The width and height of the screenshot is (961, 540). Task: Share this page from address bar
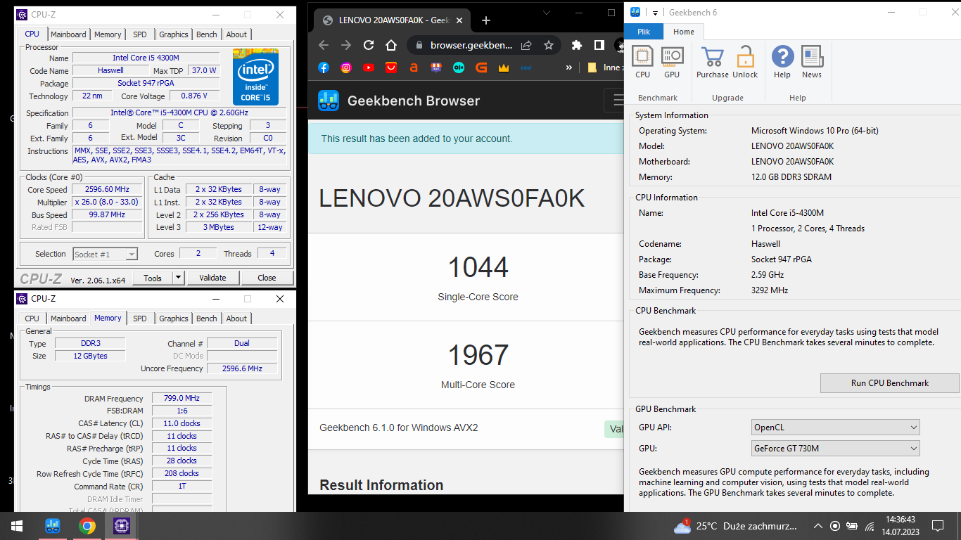click(526, 45)
